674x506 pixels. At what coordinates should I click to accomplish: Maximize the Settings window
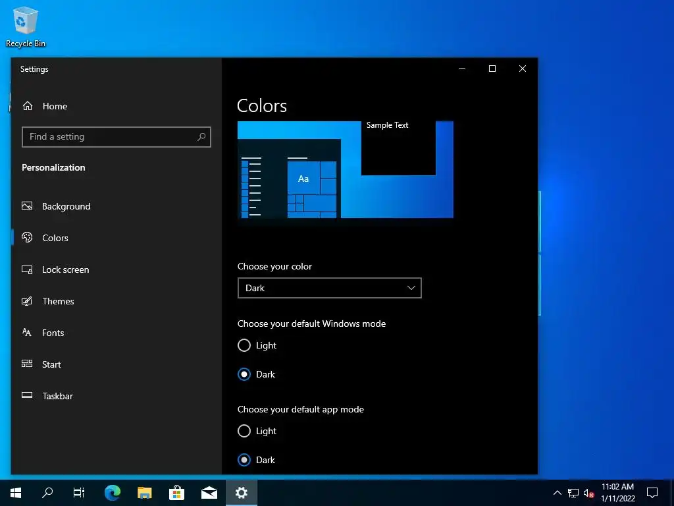pos(492,69)
